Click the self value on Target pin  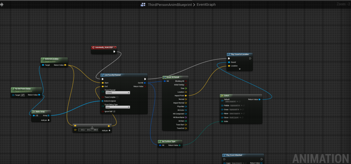tap(23, 95)
